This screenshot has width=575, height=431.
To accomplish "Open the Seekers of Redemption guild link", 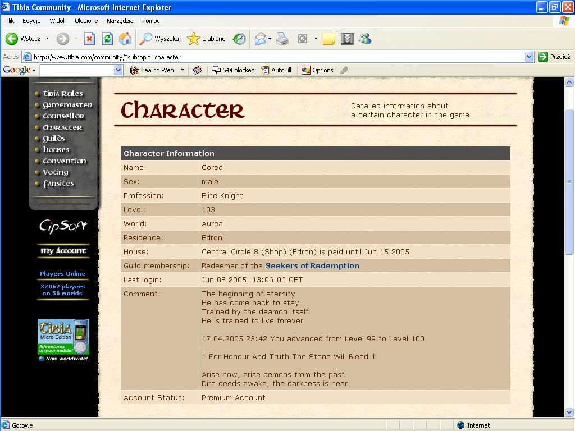I will click(312, 265).
